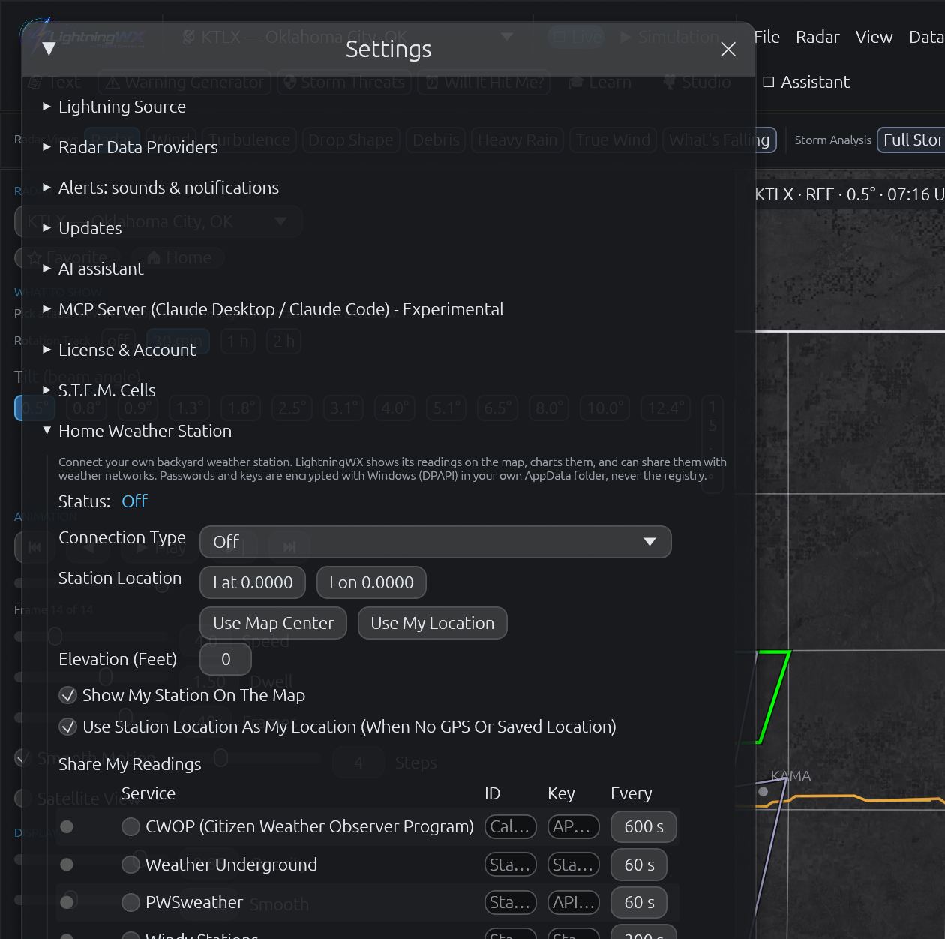Click the CWOP 600 s interval button
Screen dimensions: 945x939
[643, 826]
